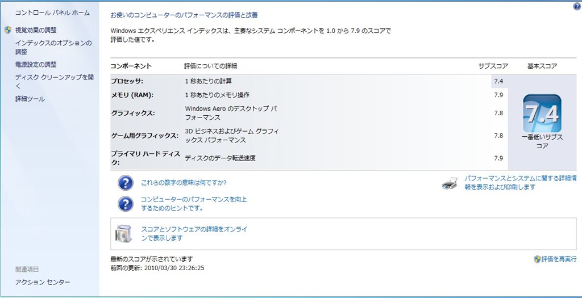Open コントロール パネル ホーム
Screen dimensions: 582x298
pyautogui.click(x=52, y=13)
